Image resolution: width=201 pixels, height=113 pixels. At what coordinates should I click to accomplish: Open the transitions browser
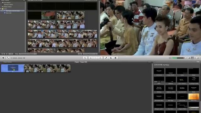195,58
